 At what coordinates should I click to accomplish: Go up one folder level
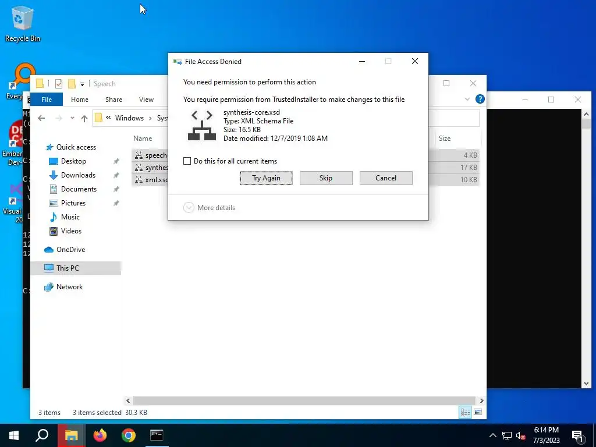(x=84, y=118)
